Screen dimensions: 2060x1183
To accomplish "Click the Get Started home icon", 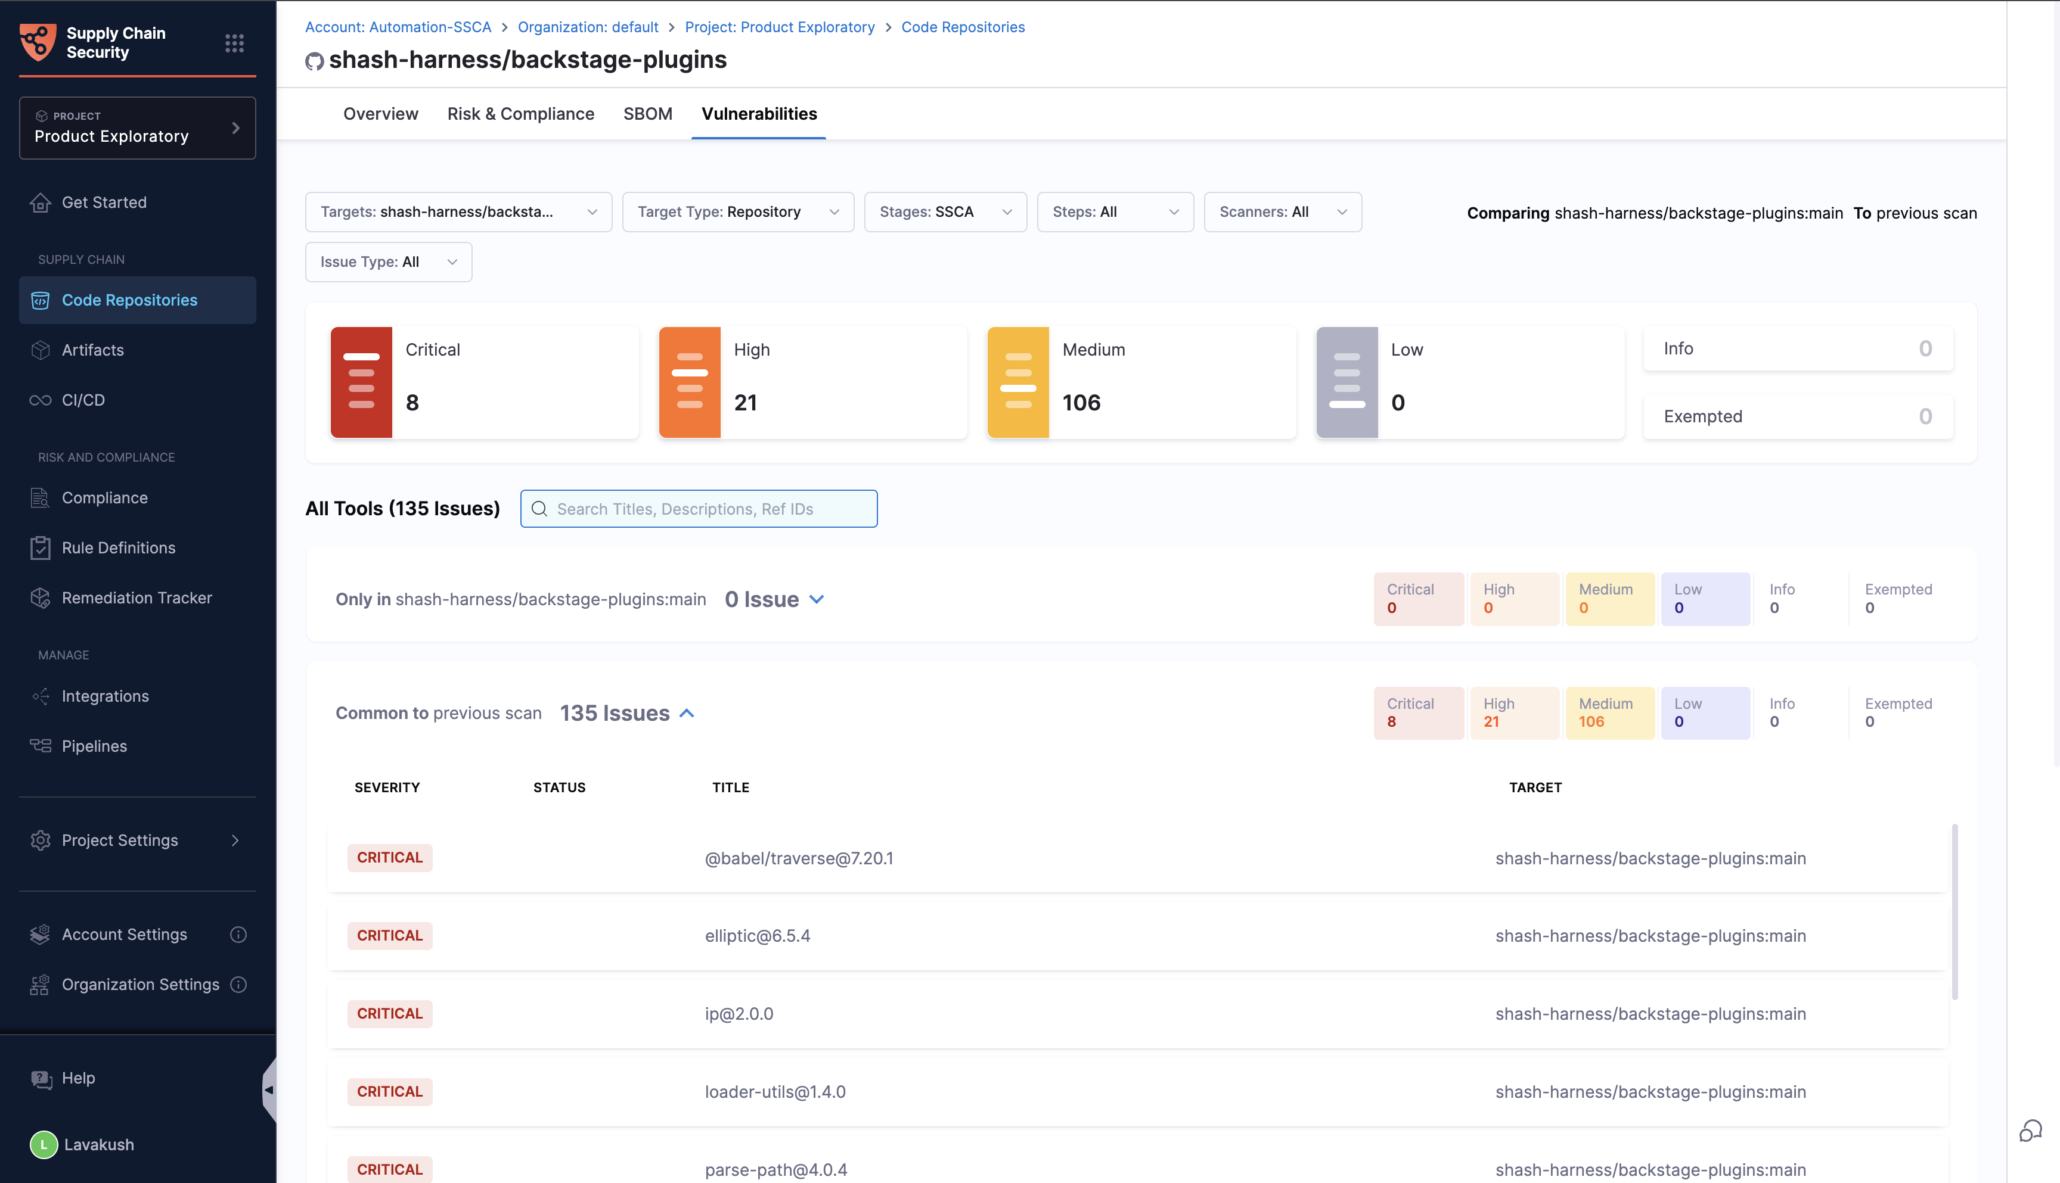I will (x=40, y=203).
